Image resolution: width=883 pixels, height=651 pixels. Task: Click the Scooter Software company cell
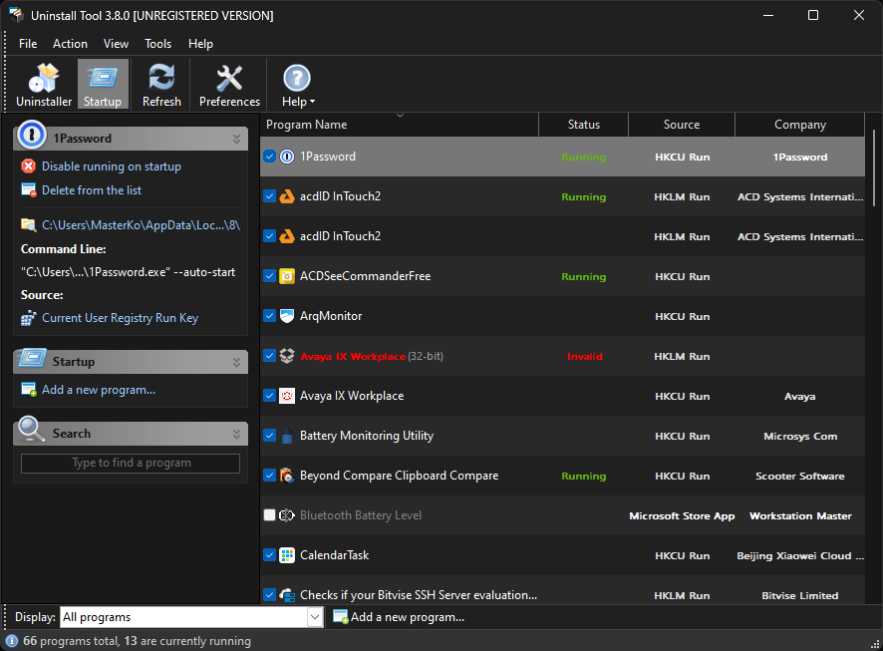[799, 477]
